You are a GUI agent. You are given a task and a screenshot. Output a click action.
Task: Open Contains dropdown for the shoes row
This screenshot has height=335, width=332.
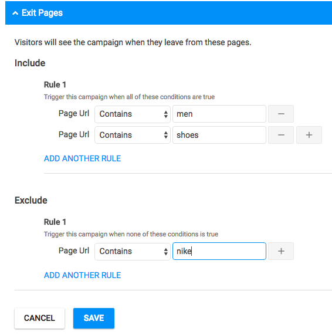pyautogui.click(x=133, y=135)
